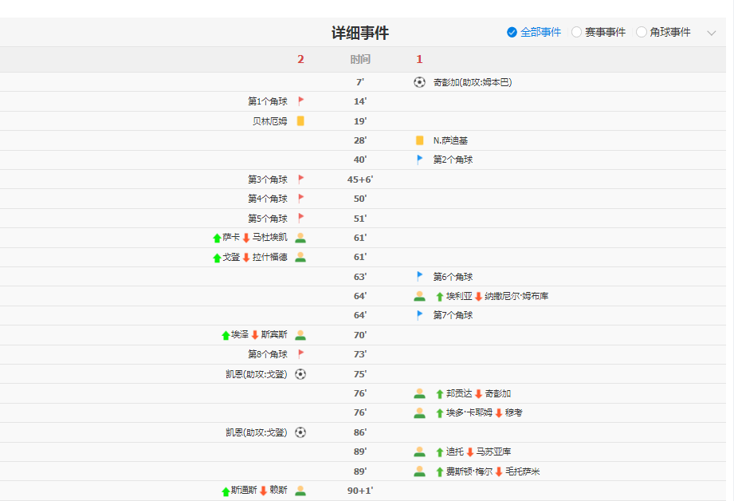
Task: Click the time value 90+1'
Action: coord(360,491)
